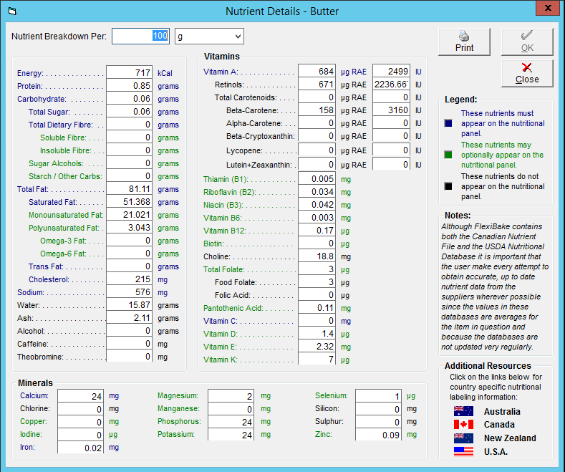Screen dimensions: 565x472
Task: Click the Minerals section heading
Action: pos(35,383)
